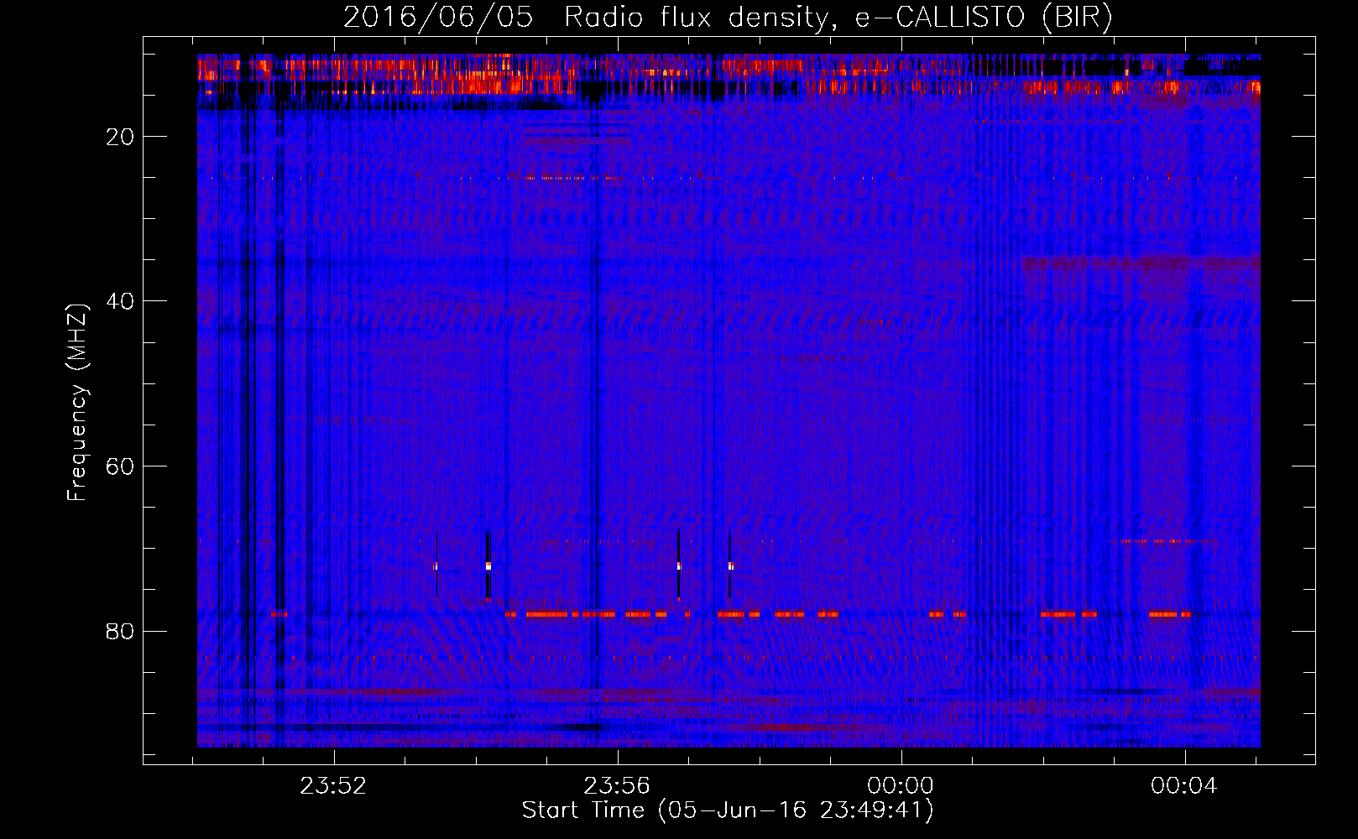Screen dimensions: 1358x839
Task: Click the 60 frequency tick label
Action: click(120, 466)
